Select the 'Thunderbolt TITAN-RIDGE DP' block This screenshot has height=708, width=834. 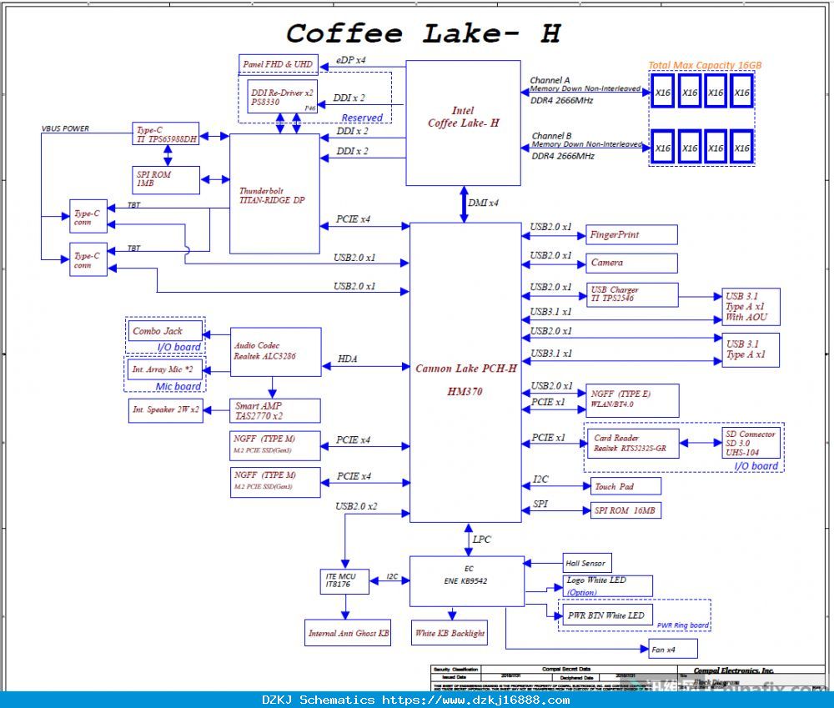click(x=274, y=193)
